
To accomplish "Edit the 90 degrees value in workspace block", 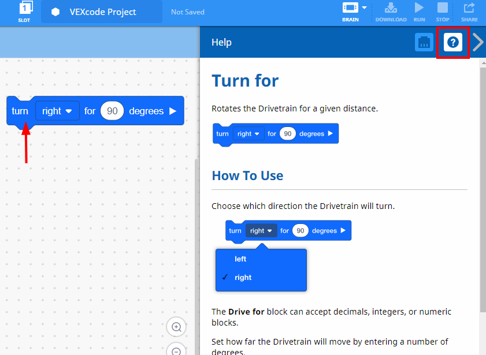I will click(x=112, y=111).
